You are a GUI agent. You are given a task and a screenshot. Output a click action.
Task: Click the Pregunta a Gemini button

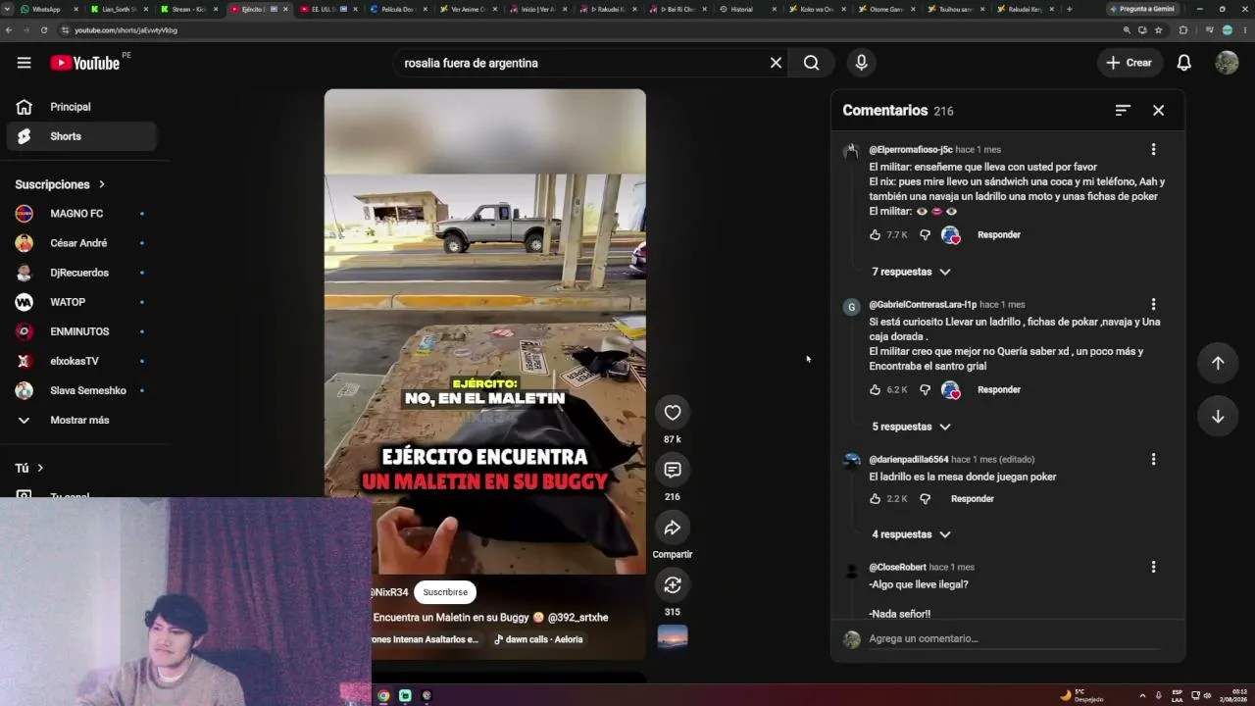point(1142,9)
